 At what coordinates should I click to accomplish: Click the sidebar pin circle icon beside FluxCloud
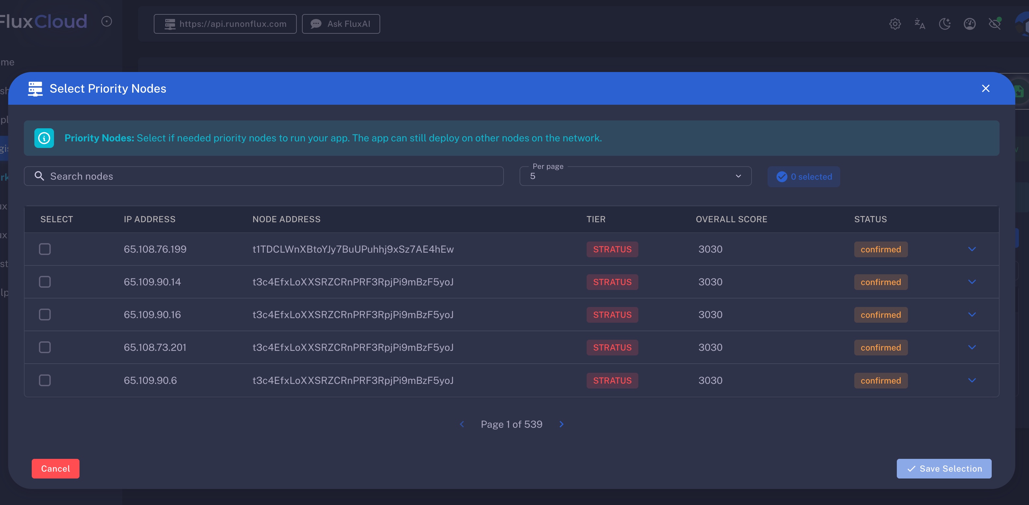[106, 22]
